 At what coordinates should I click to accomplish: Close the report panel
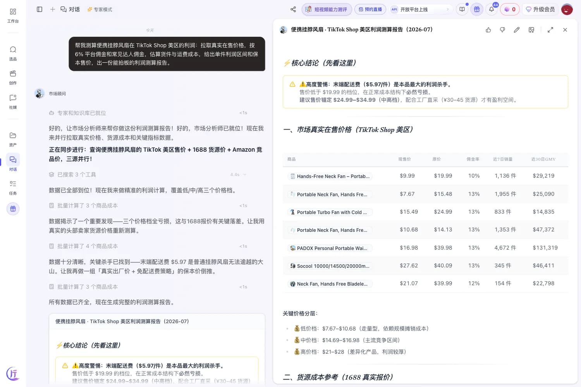pyautogui.click(x=565, y=30)
